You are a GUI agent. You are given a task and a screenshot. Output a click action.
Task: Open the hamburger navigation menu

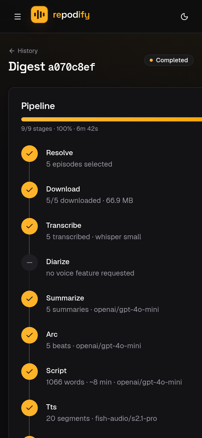[x=18, y=17]
